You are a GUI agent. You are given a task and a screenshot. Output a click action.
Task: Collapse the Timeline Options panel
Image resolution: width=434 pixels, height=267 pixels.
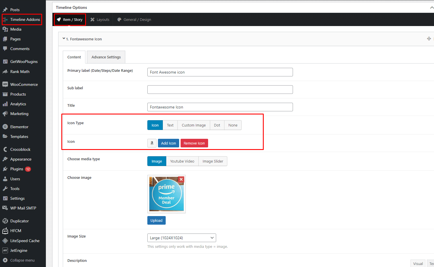pos(431,7)
